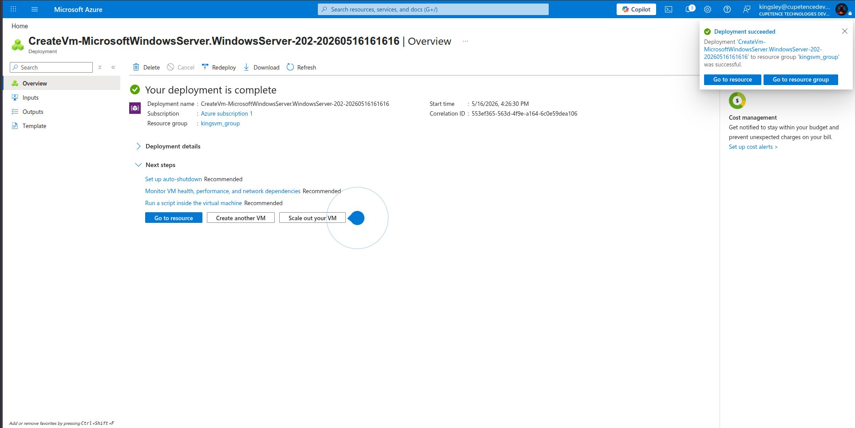Open the portal hamburger menu
855x428 pixels.
(35, 9)
